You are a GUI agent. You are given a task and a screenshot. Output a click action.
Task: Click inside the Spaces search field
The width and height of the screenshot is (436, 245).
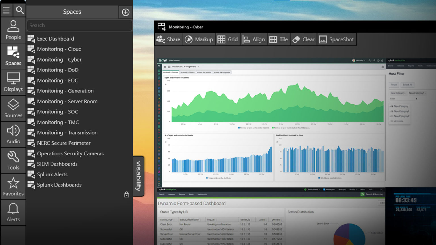(79, 25)
